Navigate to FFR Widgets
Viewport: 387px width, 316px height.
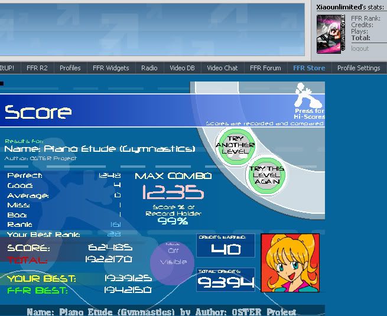tap(111, 68)
